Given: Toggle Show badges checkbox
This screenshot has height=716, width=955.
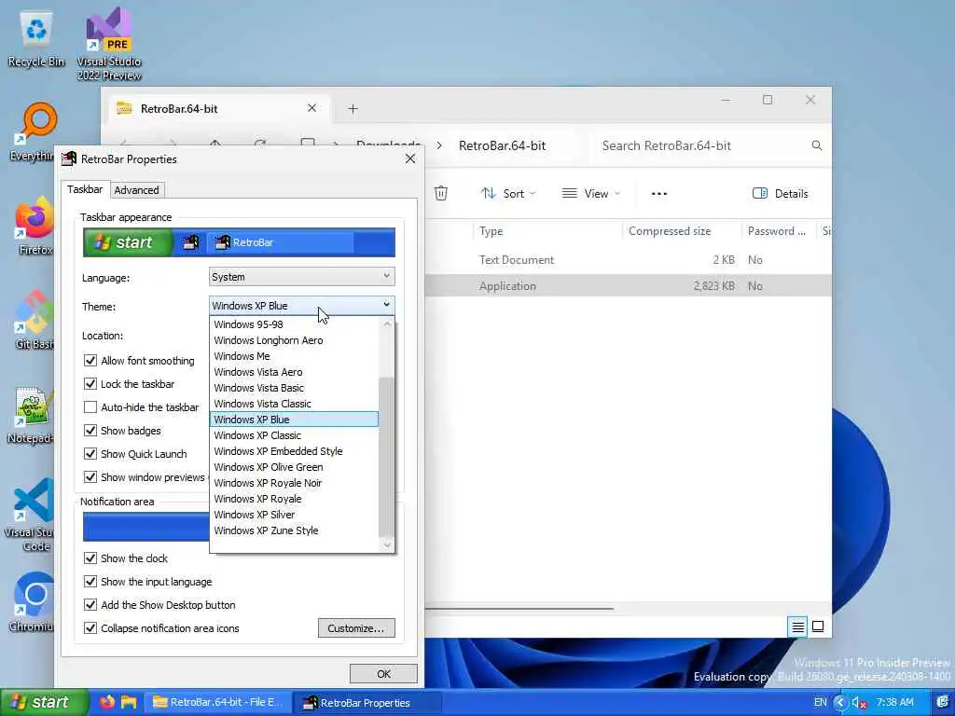Looking at the screenshot, I should point(90,431).
